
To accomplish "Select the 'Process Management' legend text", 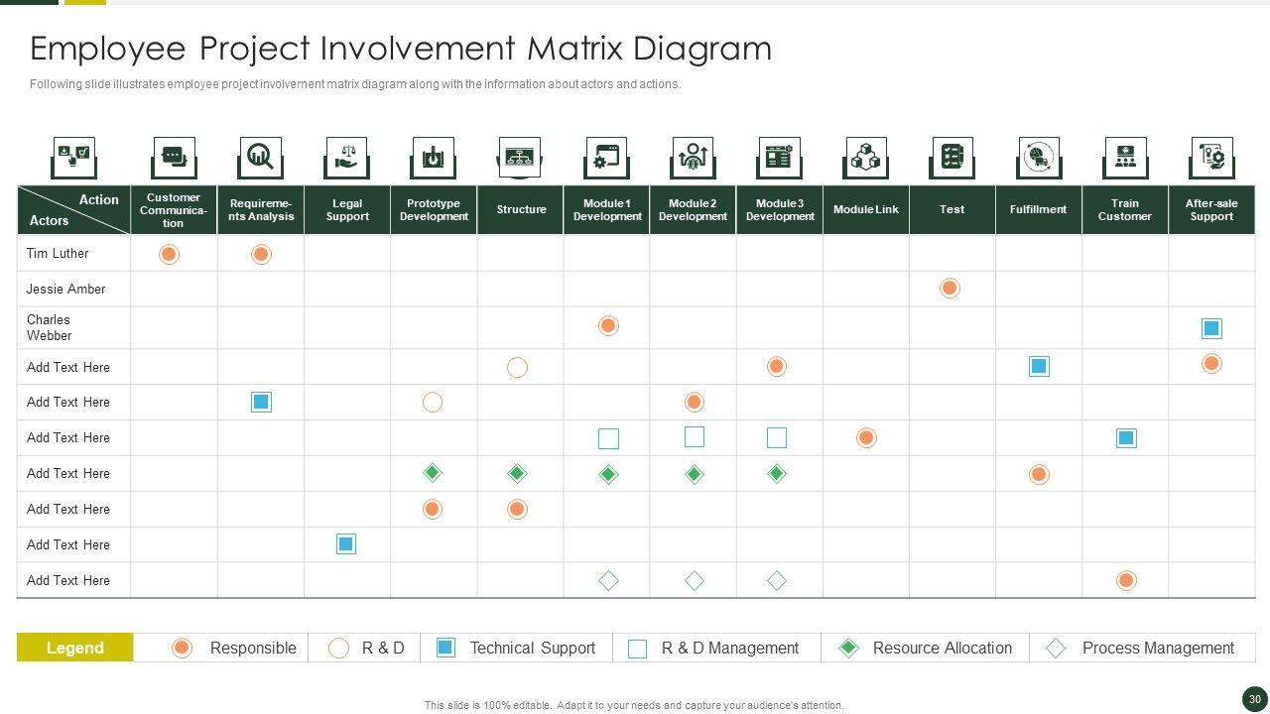I will 1158,649.
